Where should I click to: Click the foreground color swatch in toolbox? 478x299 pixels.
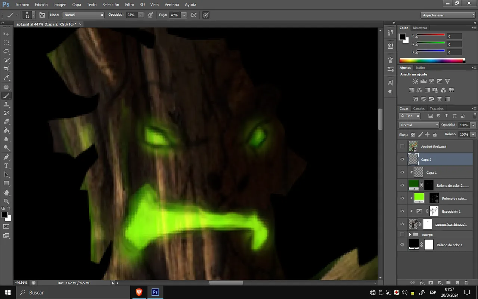point(4,215)
